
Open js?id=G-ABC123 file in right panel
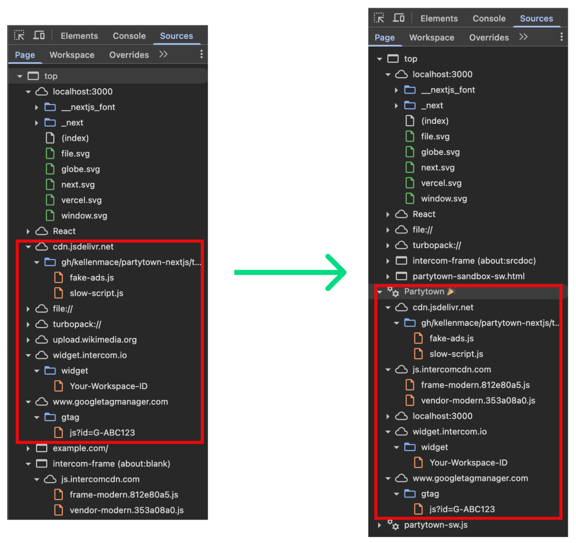coord(462,509)
